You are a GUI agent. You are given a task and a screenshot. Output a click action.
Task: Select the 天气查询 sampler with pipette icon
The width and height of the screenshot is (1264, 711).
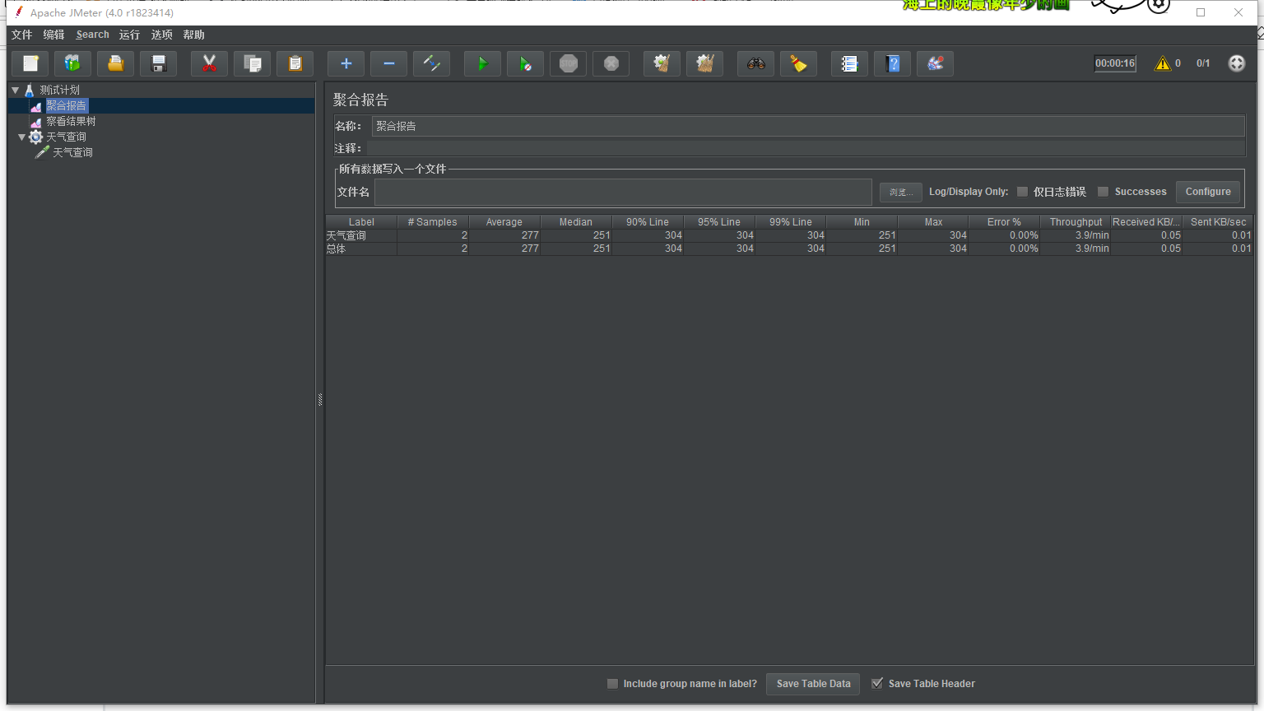72,152
